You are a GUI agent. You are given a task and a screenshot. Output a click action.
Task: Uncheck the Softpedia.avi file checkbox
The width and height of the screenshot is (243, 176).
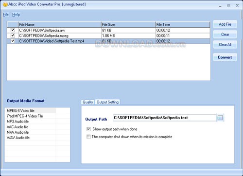(13, 30)
